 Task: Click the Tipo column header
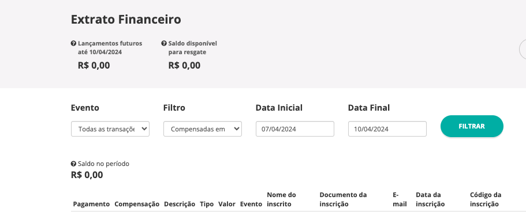click(x=207, y=204)
